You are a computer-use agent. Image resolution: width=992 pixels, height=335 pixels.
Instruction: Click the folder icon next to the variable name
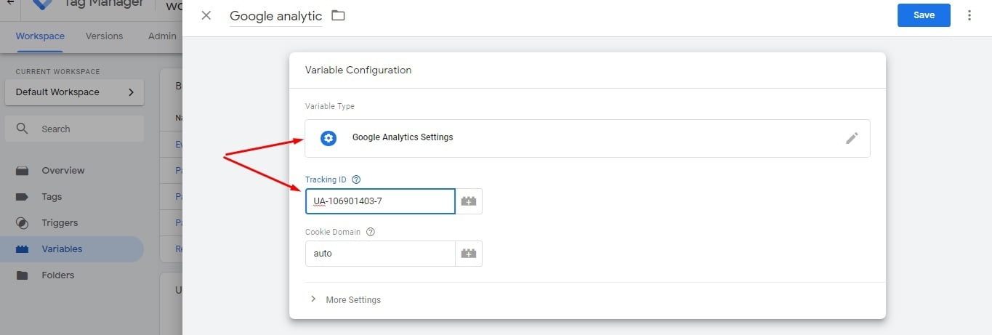click(x=338, y=15)
